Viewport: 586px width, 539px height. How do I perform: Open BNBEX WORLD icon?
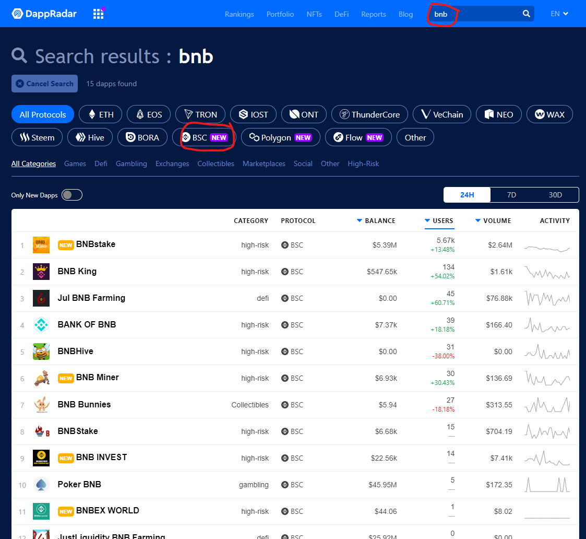click(41, 511)
